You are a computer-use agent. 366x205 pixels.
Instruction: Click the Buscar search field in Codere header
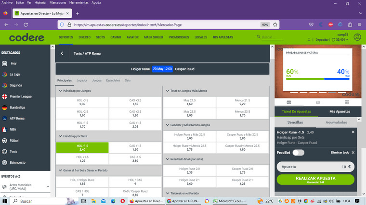point(272,37)
